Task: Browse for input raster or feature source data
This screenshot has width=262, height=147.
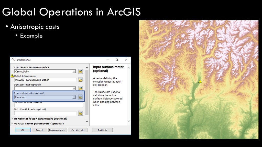Action: pos(80,71)
